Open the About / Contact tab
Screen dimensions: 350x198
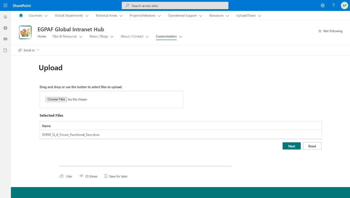132,36
